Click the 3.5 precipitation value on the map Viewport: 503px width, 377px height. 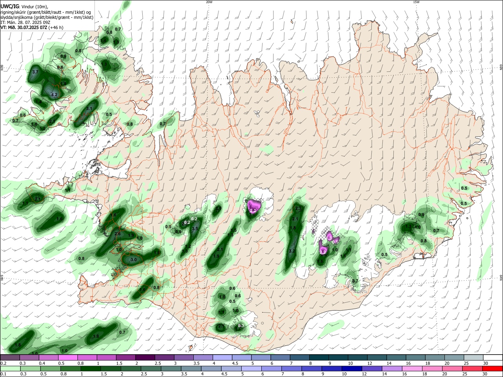click(195, 228)
